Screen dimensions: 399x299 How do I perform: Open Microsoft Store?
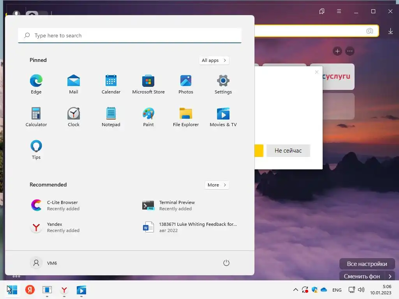[148, 84]
